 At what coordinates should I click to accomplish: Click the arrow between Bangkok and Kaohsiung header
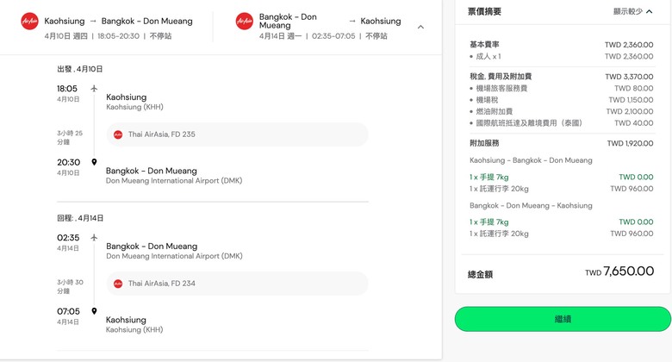(352, 21)
